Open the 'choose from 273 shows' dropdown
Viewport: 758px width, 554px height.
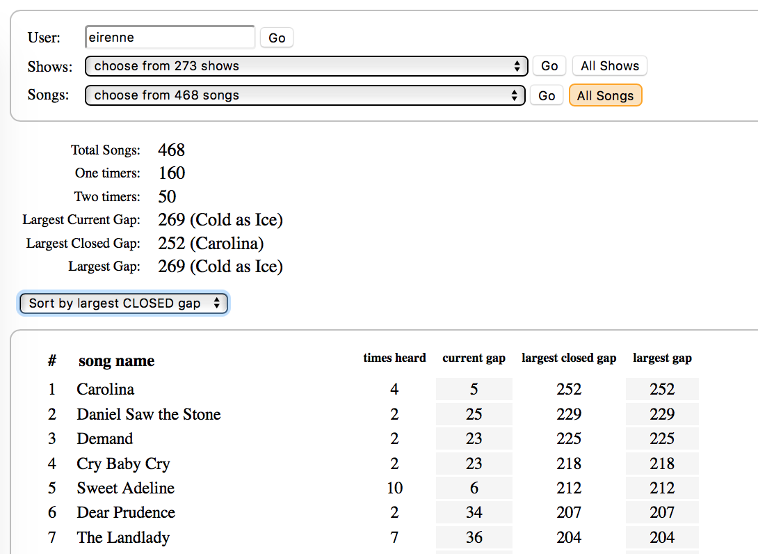[306, 66]
